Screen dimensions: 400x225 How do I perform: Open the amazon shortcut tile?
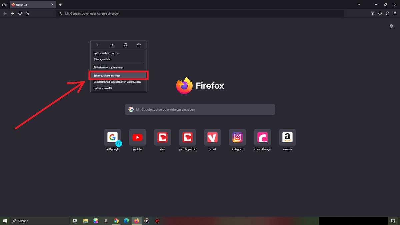[287, 137]
